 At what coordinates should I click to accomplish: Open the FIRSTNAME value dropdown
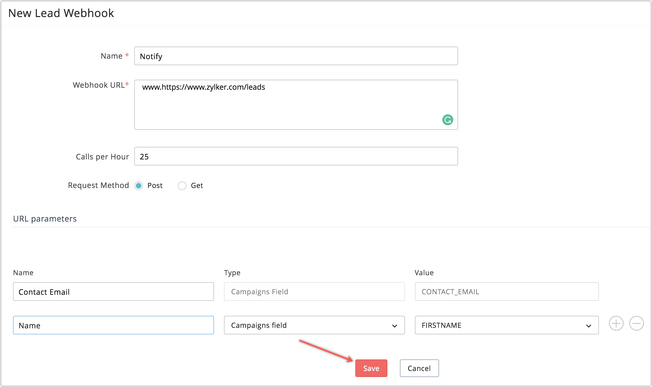(506, 325)
